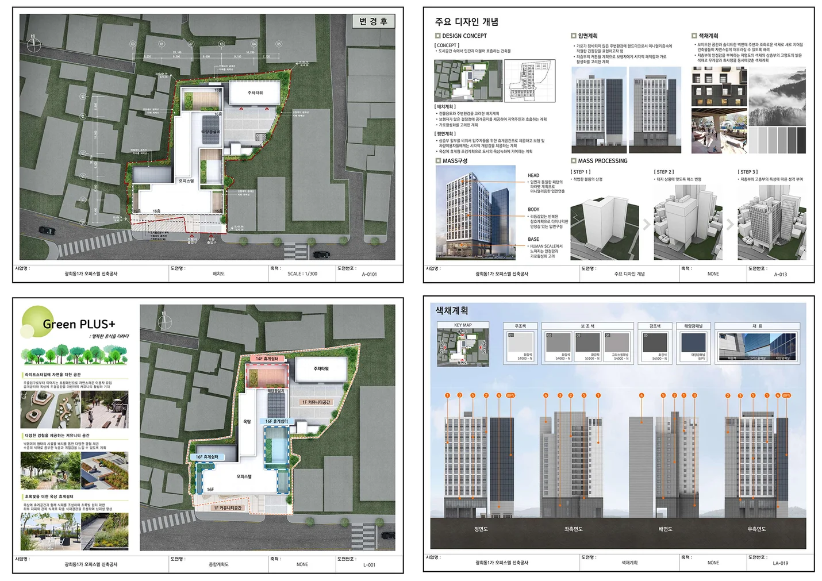Open the underpass plaza photo
Screen dimensions: 822x581
click(x=719, y=132)
